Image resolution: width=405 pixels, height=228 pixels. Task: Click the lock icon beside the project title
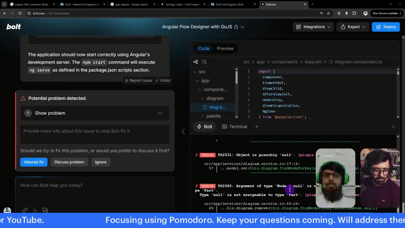coord(236,27)
